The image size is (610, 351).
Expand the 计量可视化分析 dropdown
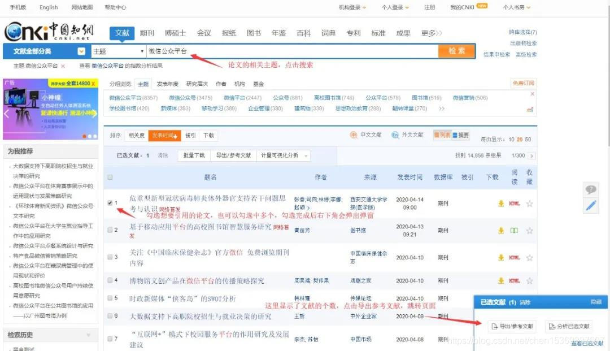(283, 155)
